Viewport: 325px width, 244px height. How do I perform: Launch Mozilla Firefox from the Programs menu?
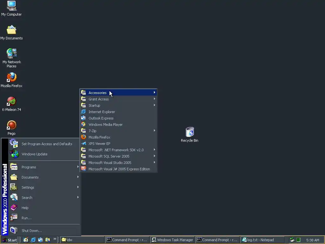(x=118, y=137)
